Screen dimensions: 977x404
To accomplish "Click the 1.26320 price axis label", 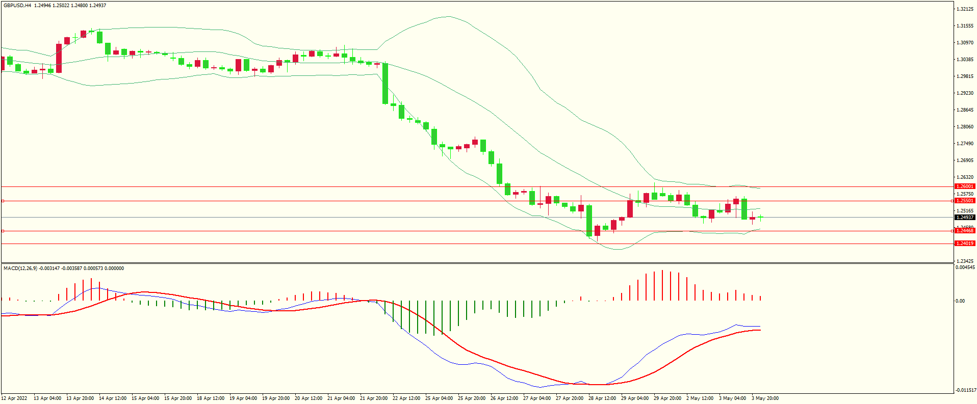I will (965, 177).
